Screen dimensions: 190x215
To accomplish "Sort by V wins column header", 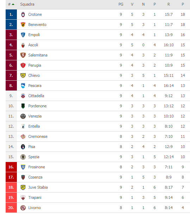I will point(132,5).
